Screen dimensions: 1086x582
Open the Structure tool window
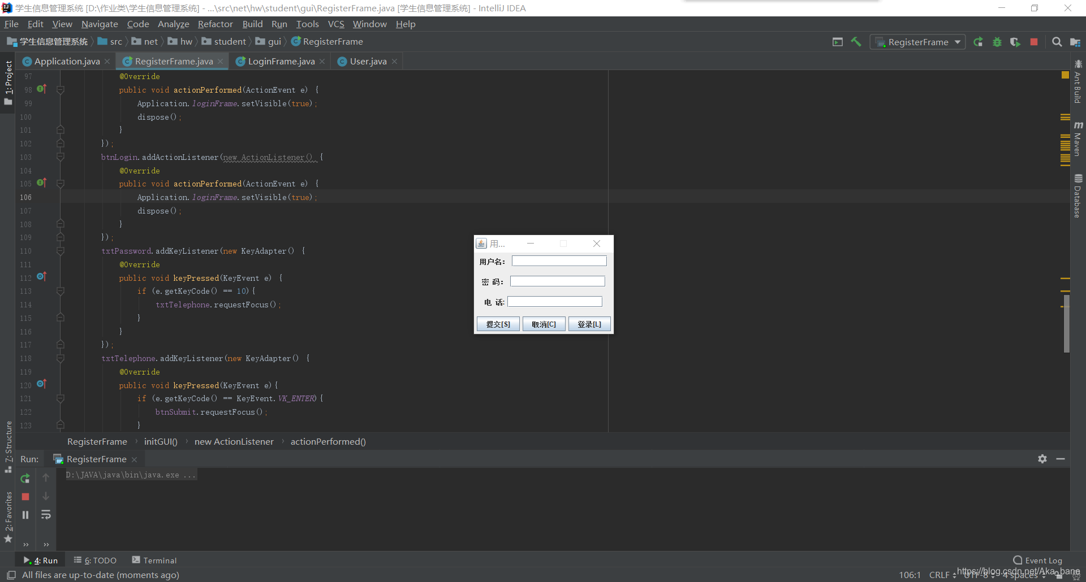click(x=8, y=447)
